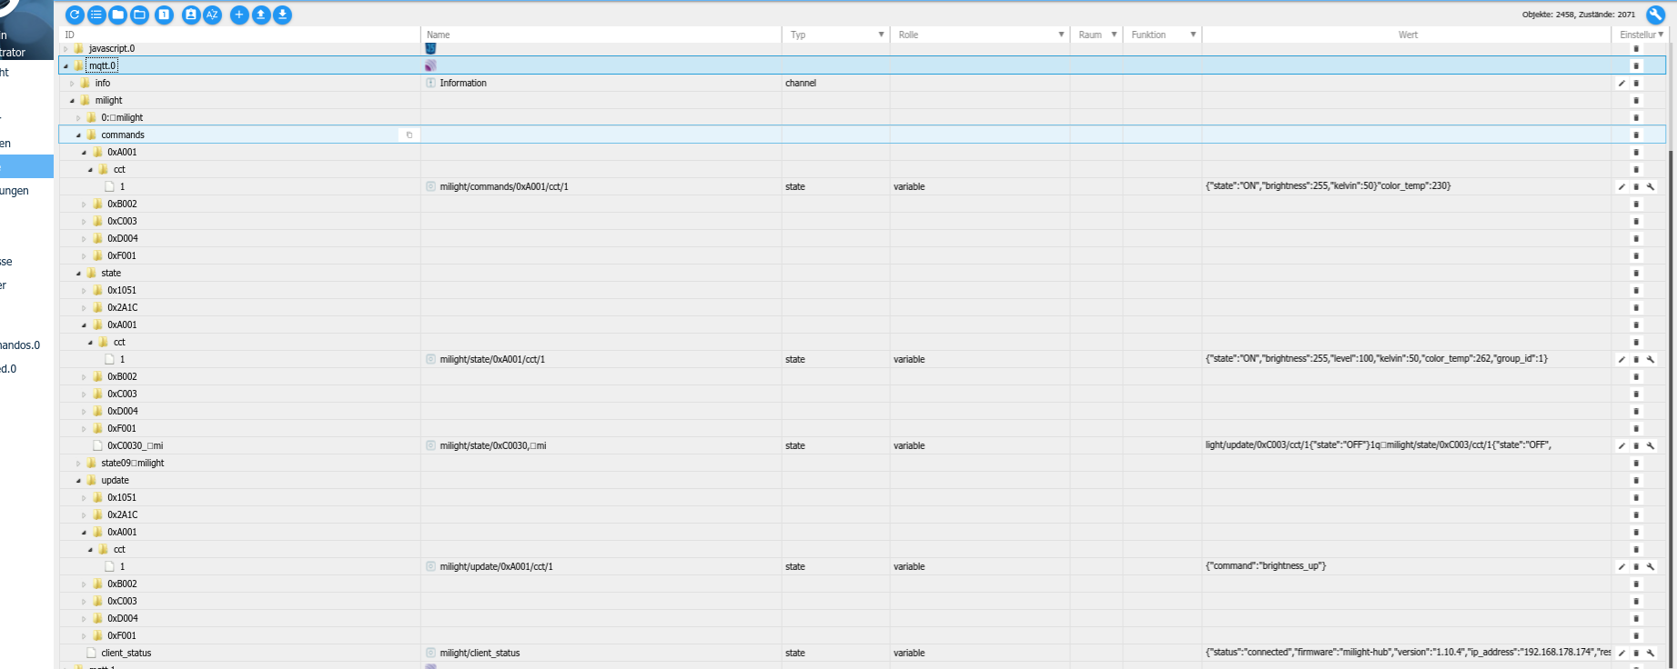Collapse the state folder arrow

(x=78, y=274)
